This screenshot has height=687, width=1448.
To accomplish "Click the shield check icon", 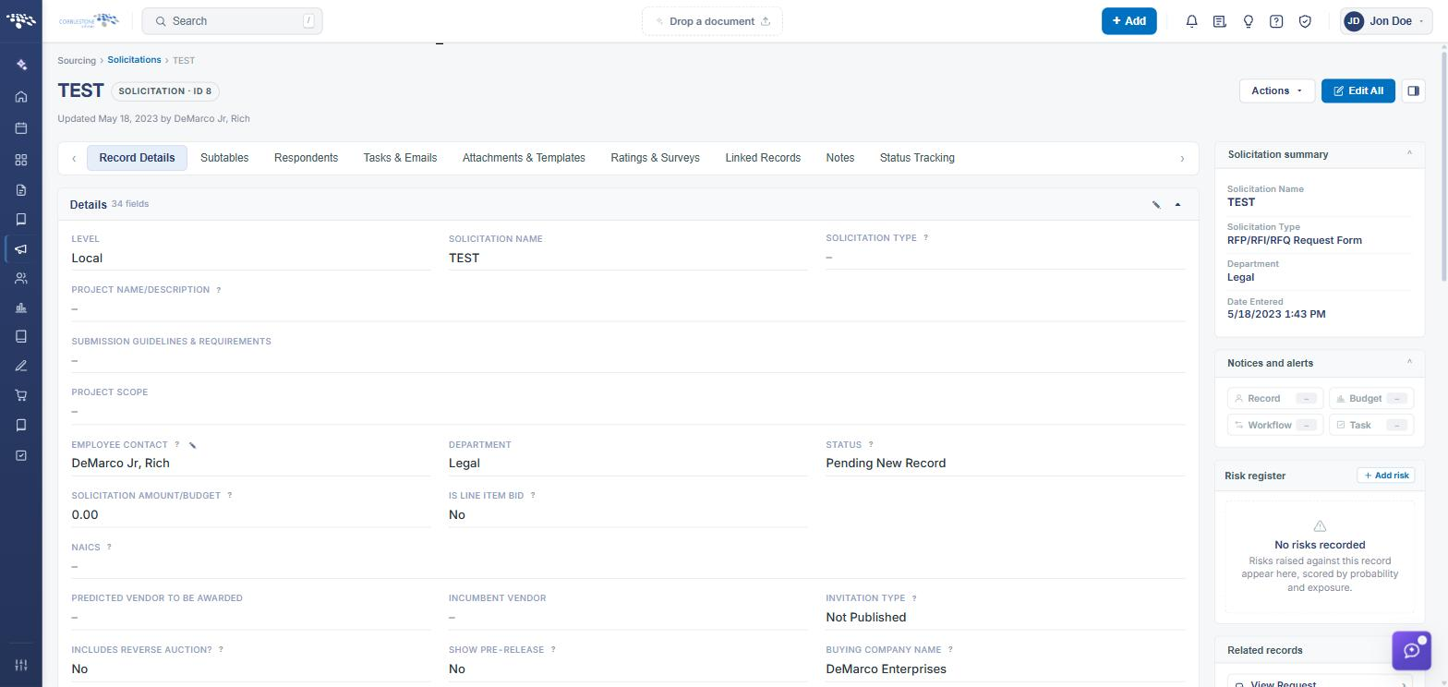I will pos(1305,21).
